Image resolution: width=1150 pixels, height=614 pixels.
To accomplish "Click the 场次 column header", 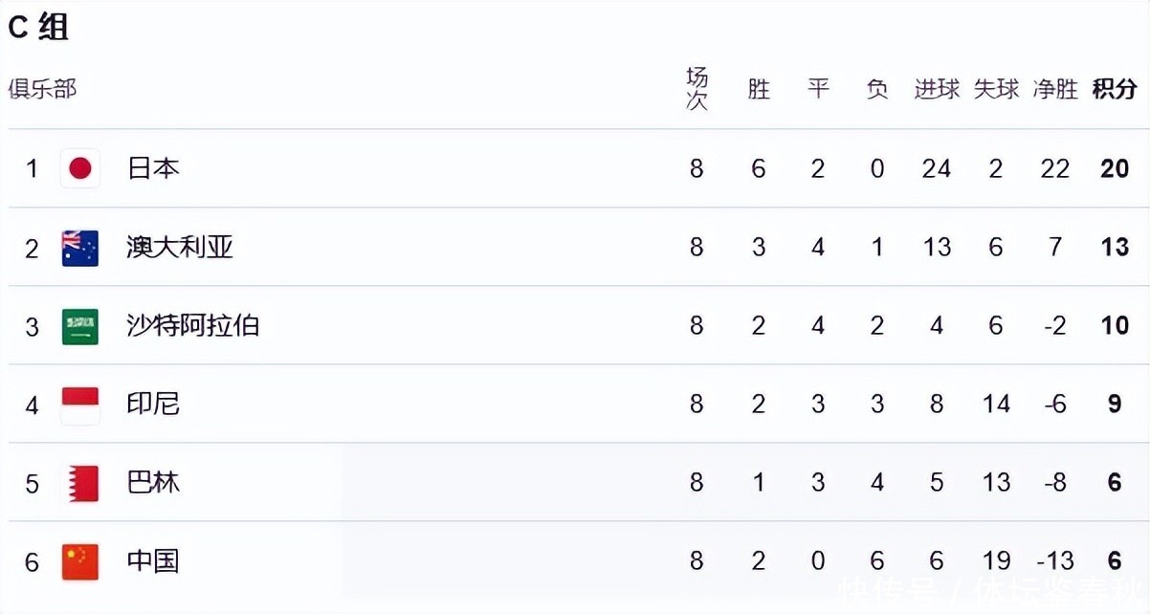I will pyautogui.click(x=697, y=90).
